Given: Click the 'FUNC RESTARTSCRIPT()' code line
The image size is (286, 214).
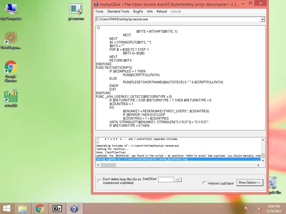Looking at the screenshot, I should click(x=114, y=68).
